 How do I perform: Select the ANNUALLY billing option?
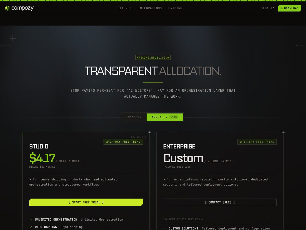(x=159, y=117)
